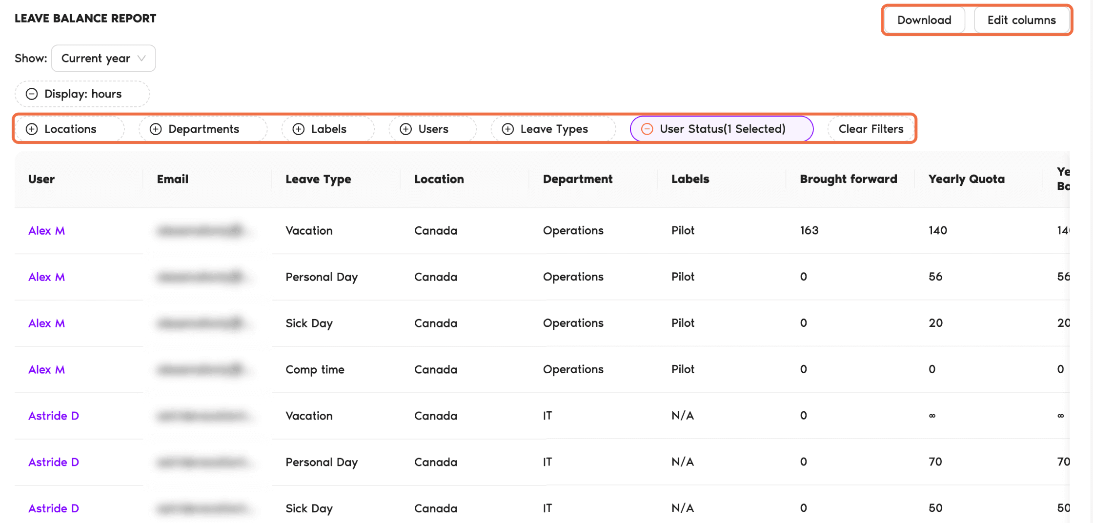Click the plus icon on Users filter
The height and width of the screenshot is (523, 1093).
tap(406, 129)
